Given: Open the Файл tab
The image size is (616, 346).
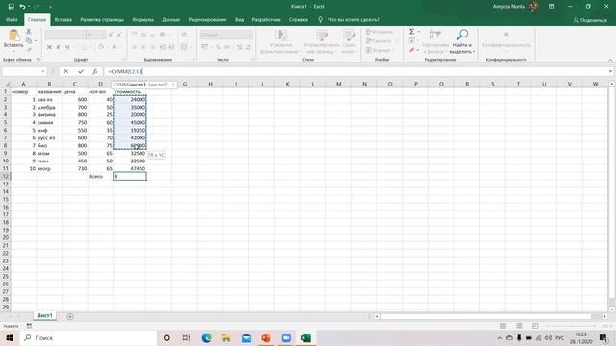Looking at the screenshot, I should tap(12, 19).
